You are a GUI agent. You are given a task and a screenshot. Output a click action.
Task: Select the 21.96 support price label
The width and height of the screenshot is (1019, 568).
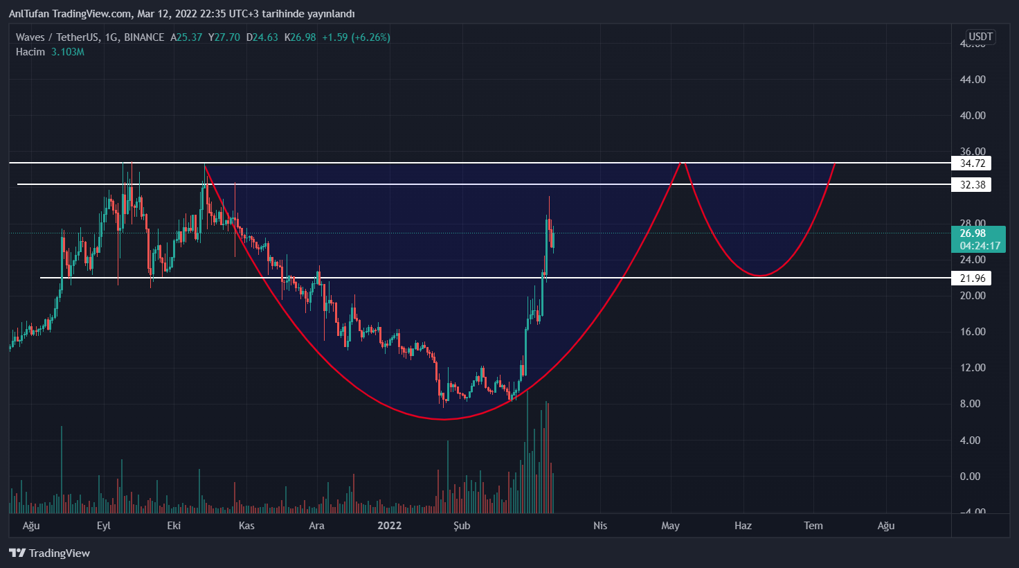[972, 278]
